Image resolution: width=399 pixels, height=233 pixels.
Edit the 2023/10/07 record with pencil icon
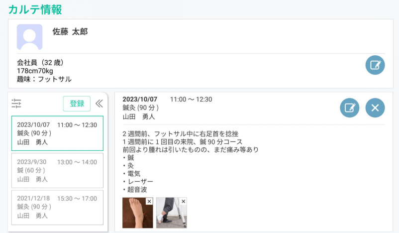point(349,108)
